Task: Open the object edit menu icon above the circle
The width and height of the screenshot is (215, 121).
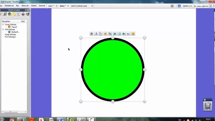Action: (101, 34)
